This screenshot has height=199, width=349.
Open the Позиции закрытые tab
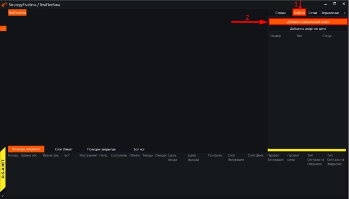click(x=101, y=149)
